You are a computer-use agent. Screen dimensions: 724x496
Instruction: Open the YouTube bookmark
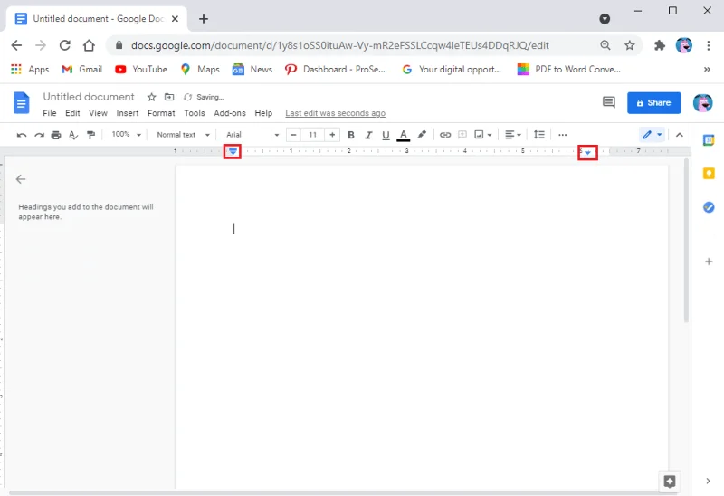tap(141, 70)
